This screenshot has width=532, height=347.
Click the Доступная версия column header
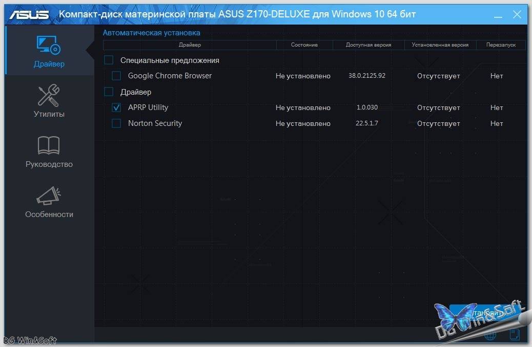point(369,45)
